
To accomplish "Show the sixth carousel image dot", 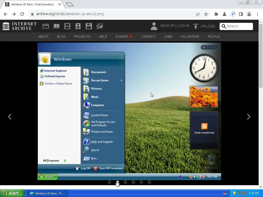I will 149,182.
